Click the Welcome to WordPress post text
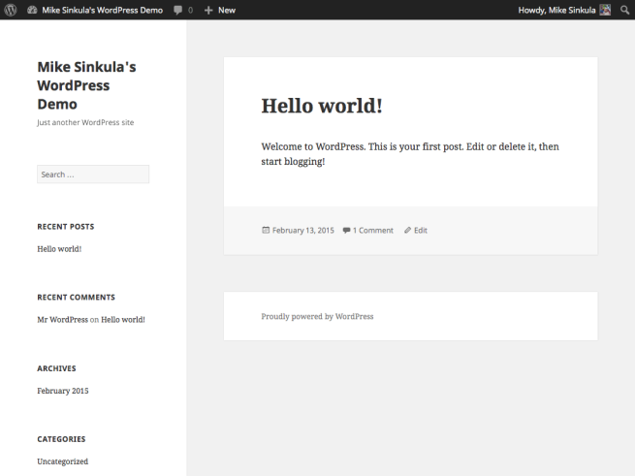Viewport: 635px width, 476px height. [x=410, y=154]
